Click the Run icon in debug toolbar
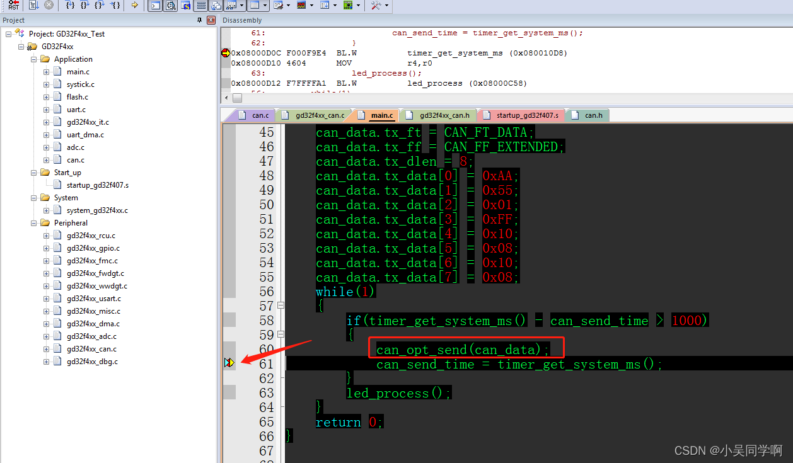Screen dimensions: 793x463 (33, 6)
